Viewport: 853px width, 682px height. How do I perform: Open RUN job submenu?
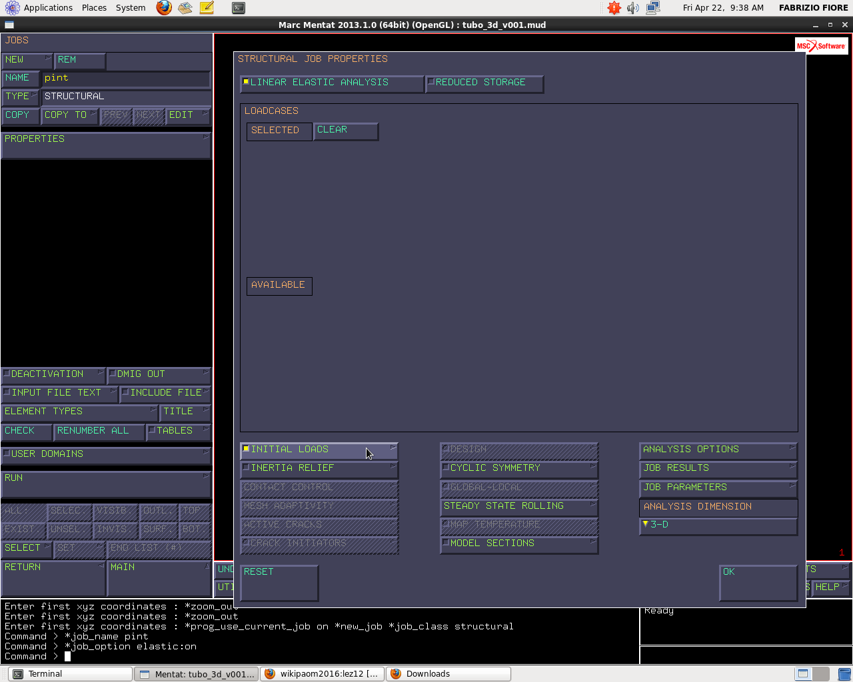[x=106, y=484]
